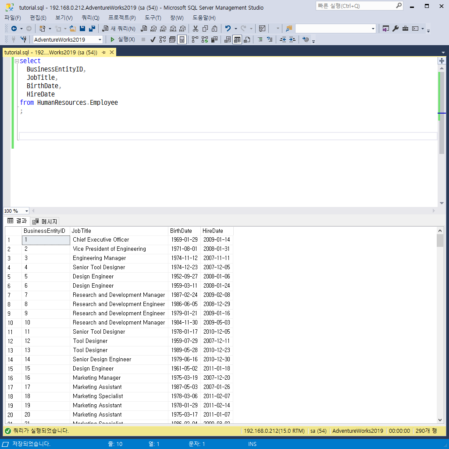Viewport: 449px width, 449px height.
Task: Click the Save All icon
Action: pos(92,29)
